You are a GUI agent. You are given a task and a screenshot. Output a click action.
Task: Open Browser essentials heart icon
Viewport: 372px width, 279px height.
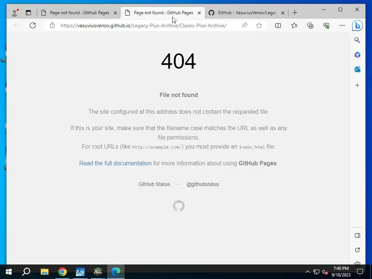coord(327,25)
